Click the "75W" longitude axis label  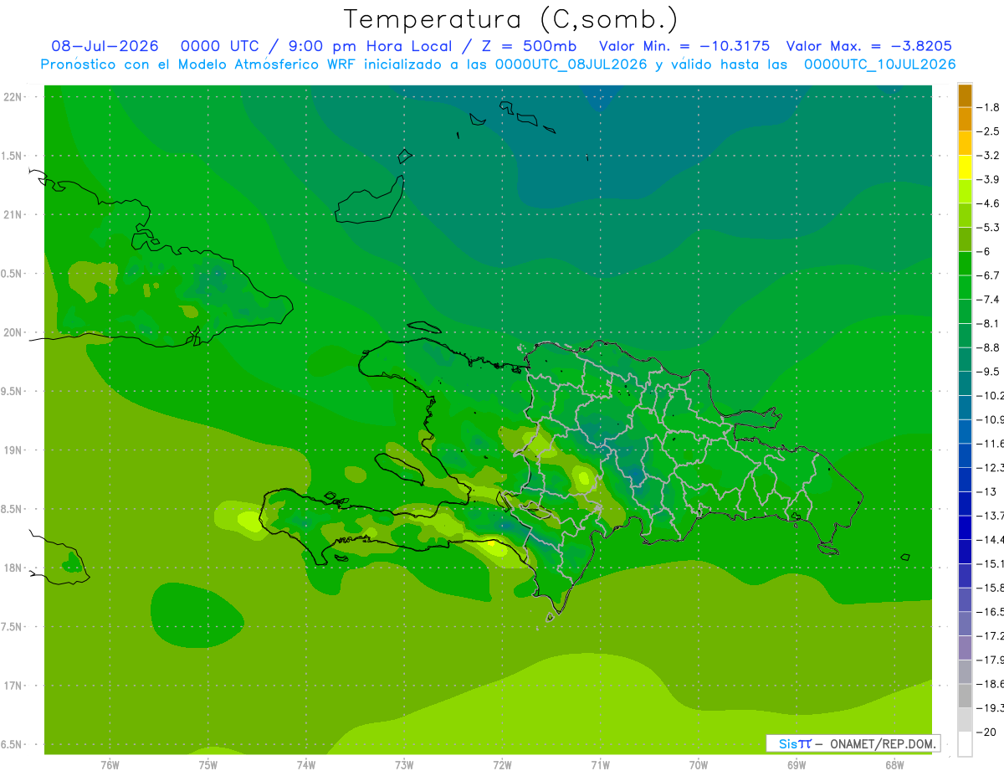(208, 764)
